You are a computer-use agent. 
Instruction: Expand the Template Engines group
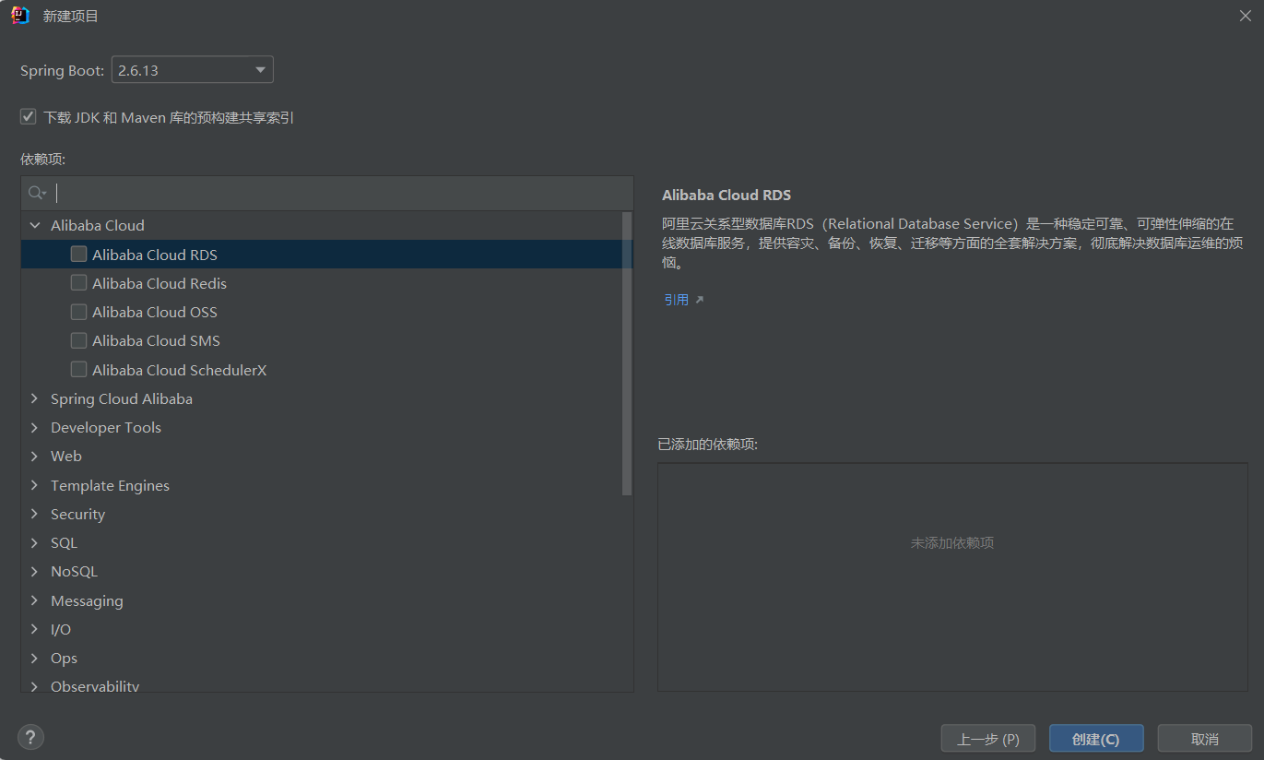point(35,485)
